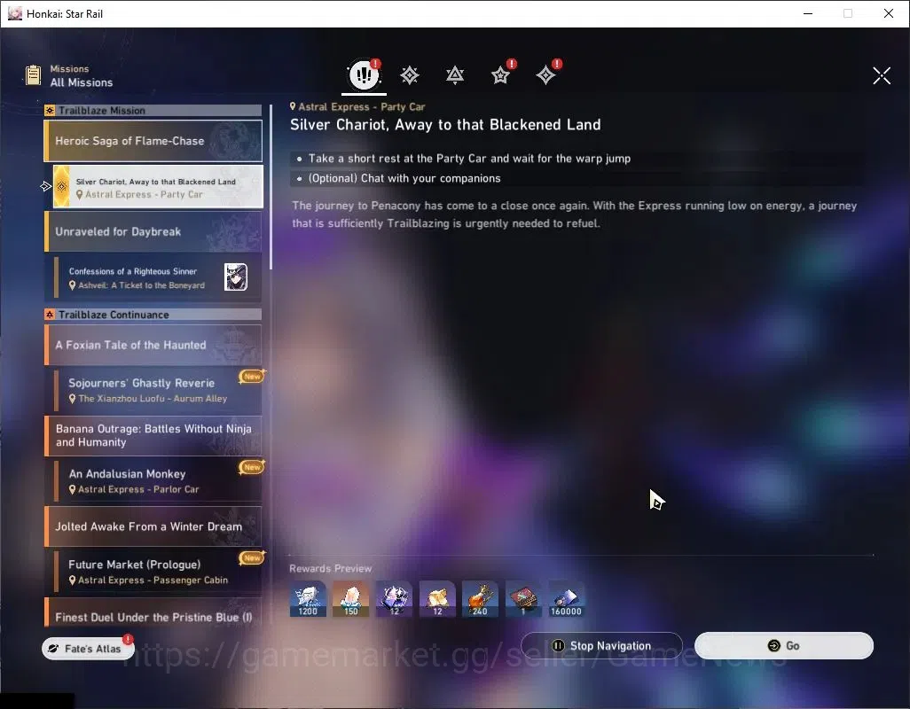Click the reward book icon with quantity 1

tap(523, 599)
